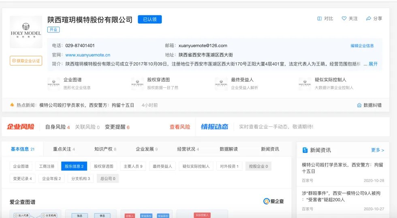Image resolution: width=397 pixels, height=218 pixels.
Task: Click the 查看风险 link
Action: pyautogui.click(x=180, y=127)
